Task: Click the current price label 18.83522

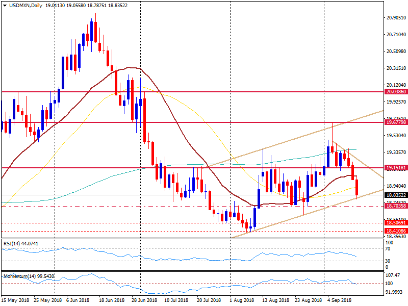Action: click(396, 195)
